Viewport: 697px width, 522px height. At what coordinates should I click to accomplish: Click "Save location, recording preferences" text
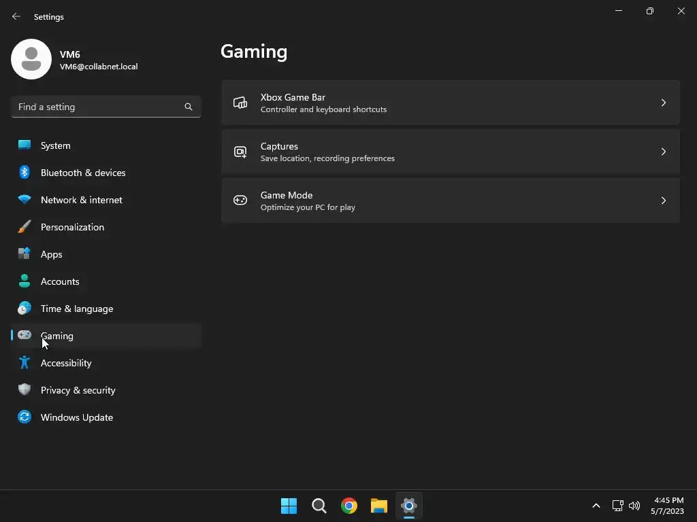[x=327, y=158]
